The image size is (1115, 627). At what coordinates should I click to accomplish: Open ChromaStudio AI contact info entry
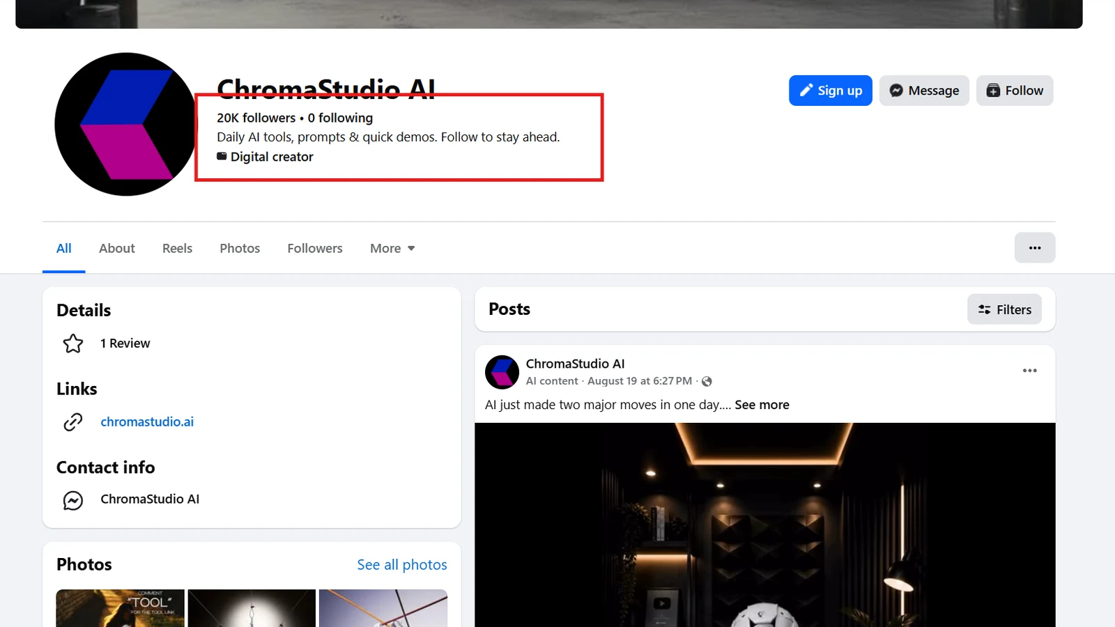(150, 500)
